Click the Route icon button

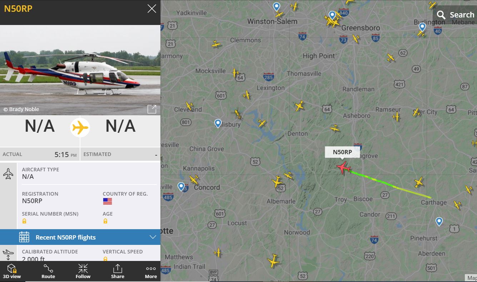coord(48,271)
